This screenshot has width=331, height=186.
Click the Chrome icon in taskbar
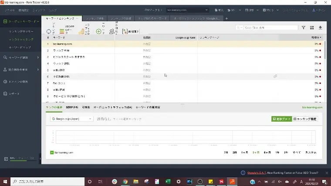pos(125,181)
